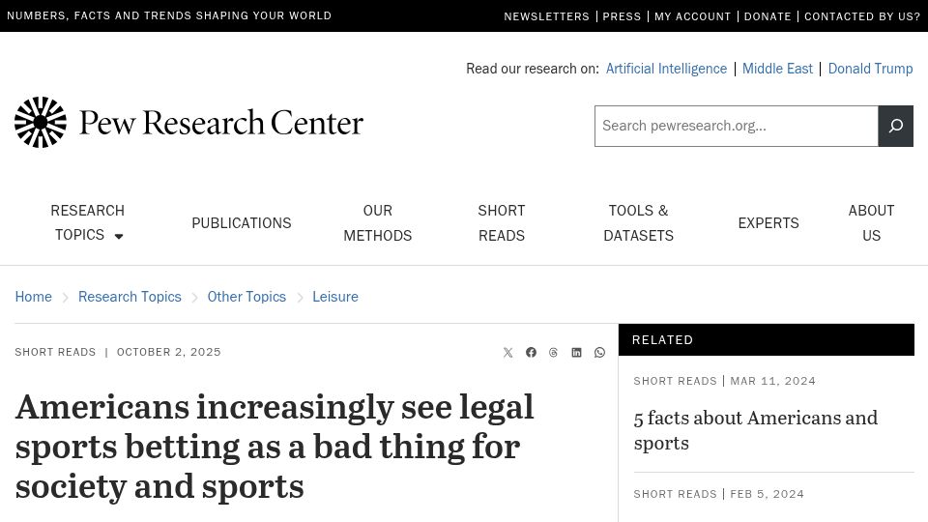Read research on Middle East
This screenshot has width=928, height=522.
click(x=777, y=69)
